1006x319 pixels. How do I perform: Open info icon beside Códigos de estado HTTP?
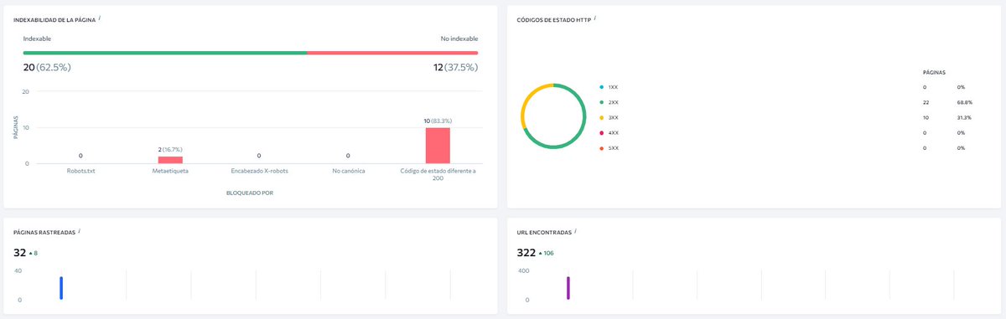(595, 17)
